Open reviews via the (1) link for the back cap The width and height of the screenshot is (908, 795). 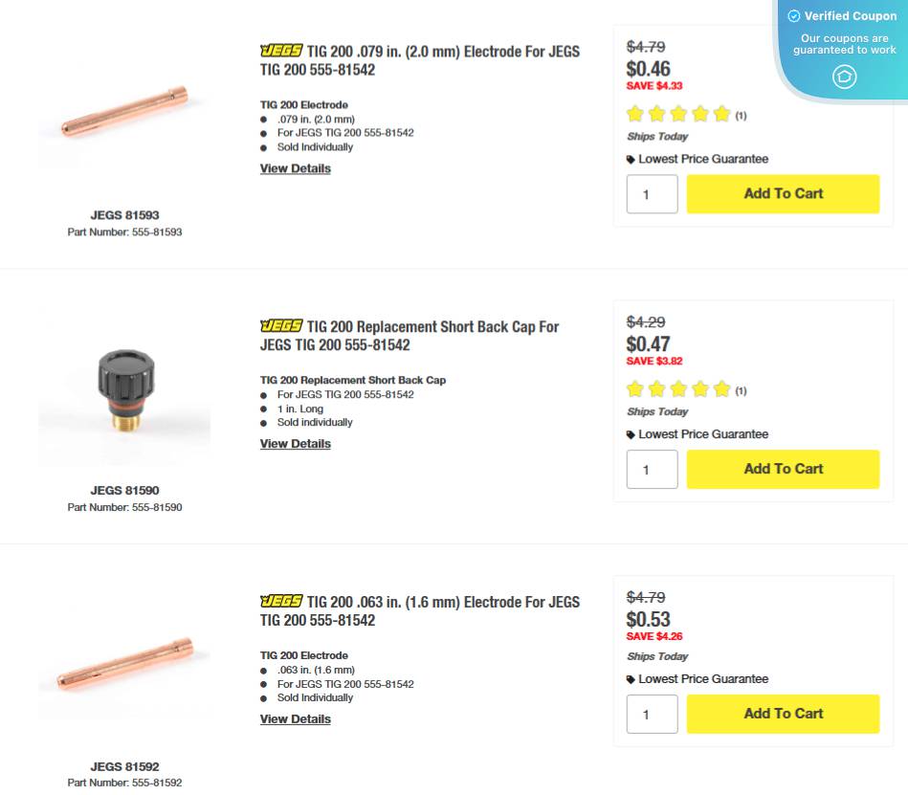[741, 390]
